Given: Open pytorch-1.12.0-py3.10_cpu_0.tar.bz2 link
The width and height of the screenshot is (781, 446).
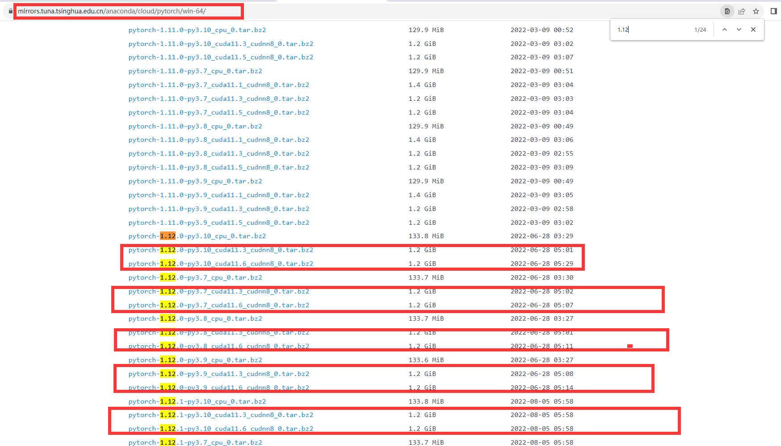Looking at the screenshot, I should pyautogui.click(x=197, y=236).
